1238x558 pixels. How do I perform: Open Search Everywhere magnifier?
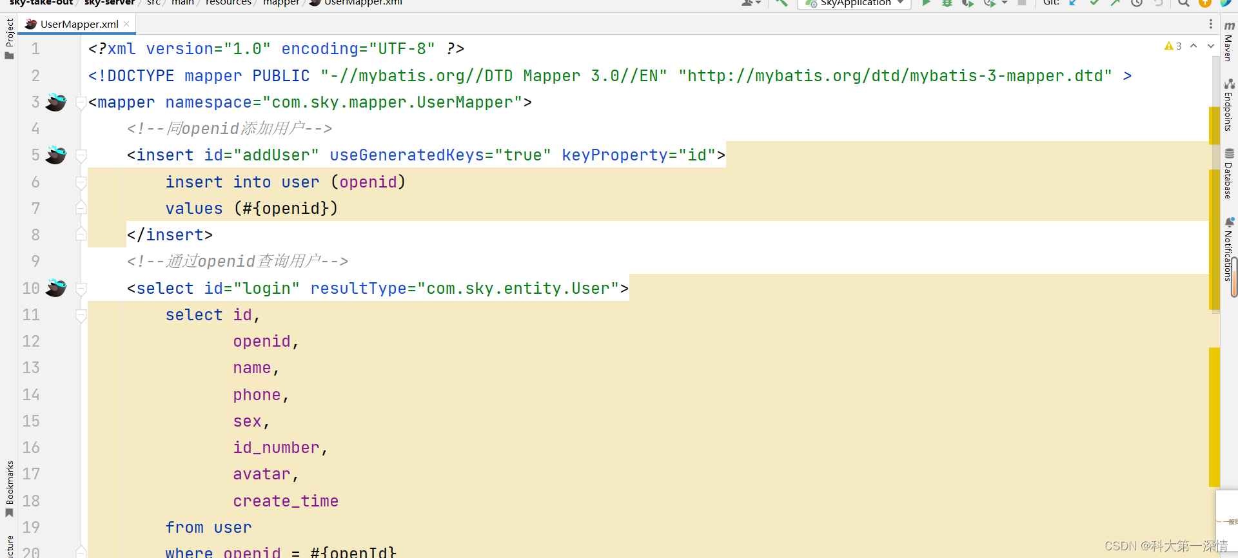click(x=1184, y=3)
